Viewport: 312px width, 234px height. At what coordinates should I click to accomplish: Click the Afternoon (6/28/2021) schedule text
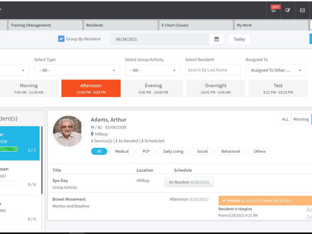tap(189, 199)
